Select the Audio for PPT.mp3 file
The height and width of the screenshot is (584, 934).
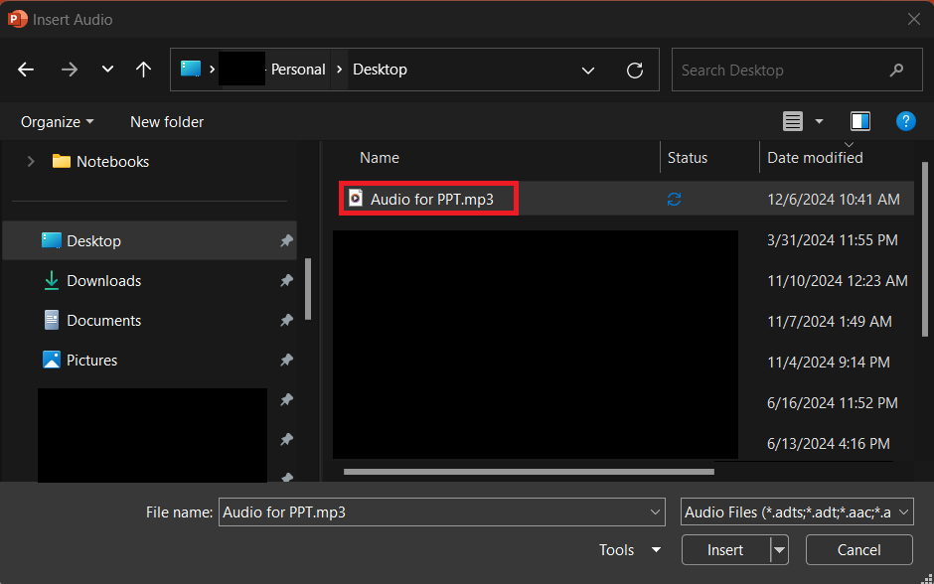pyautogui.click(x=432, y=199)
